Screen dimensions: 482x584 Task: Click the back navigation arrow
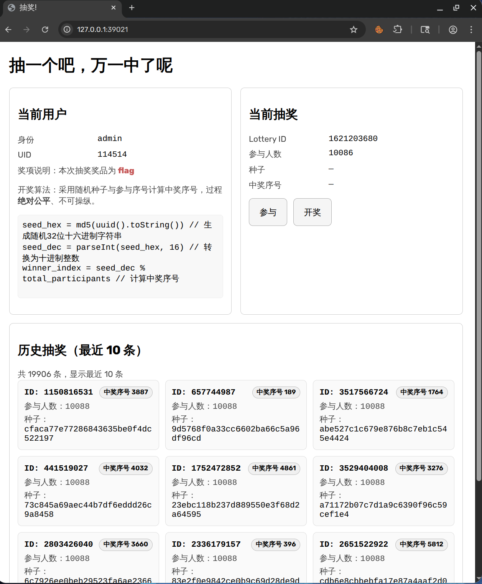coord(8,30)
